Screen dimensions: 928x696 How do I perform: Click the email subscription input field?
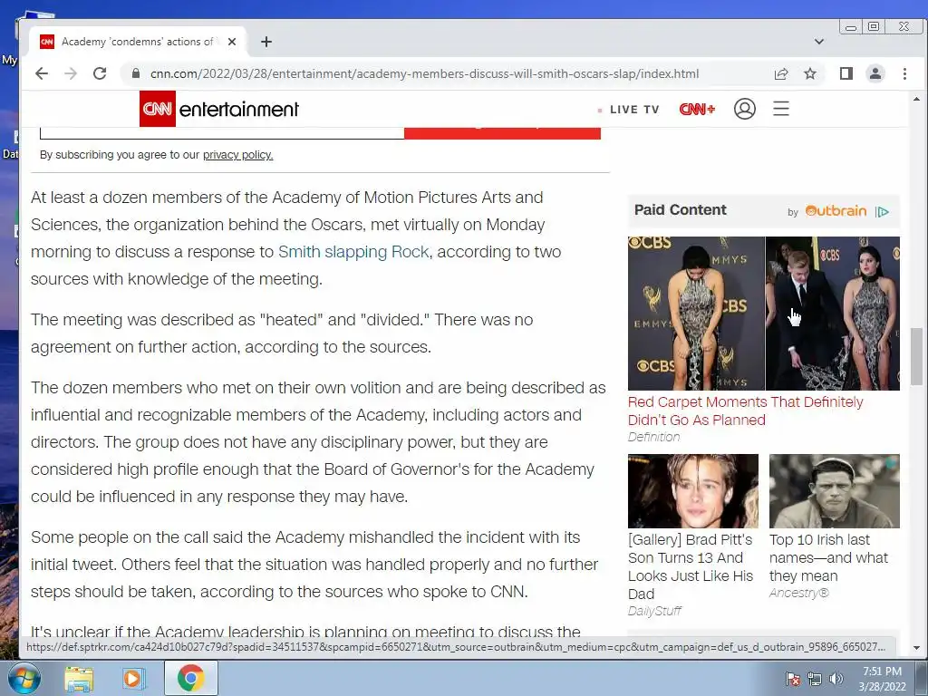[x=222, y=132]
